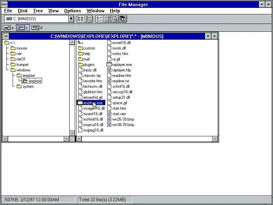The width and height of the screenshot is (273, 205).
Task: Select hard drive c icon
Action: [x=23, y=28]
